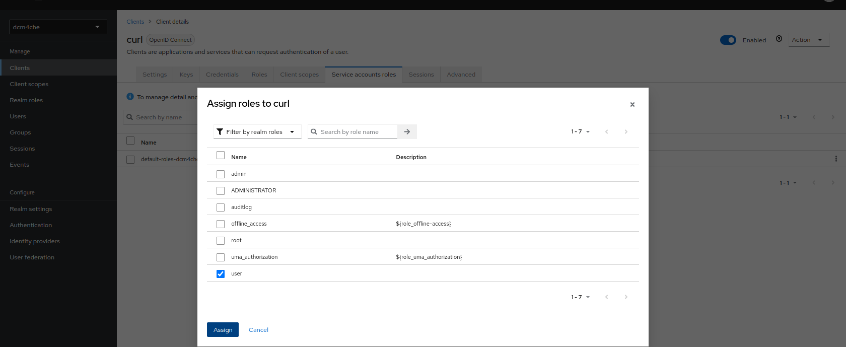Click the ${role_offline-access} description text
846x347 pixels.
tap(424, 224)
